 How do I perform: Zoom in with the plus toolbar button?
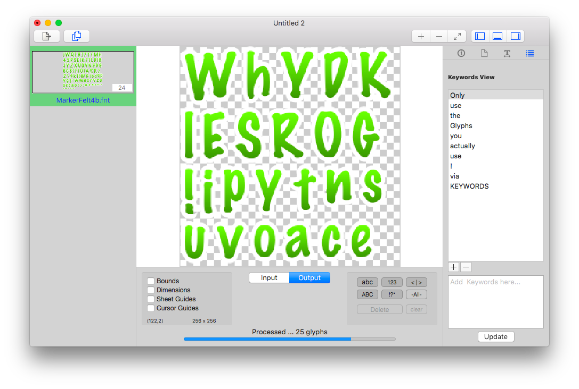tap(421, 36)
